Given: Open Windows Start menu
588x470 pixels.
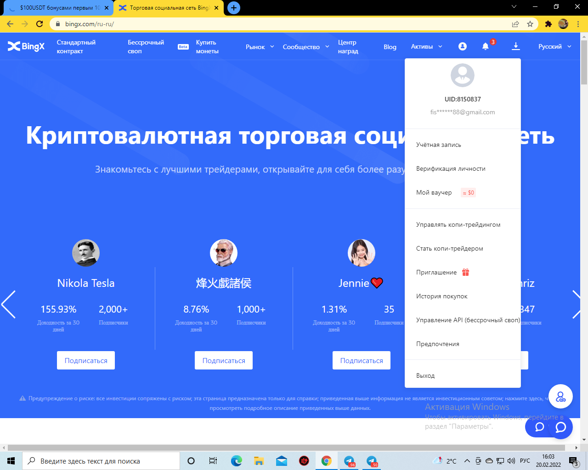Looking at the screenshot, I should (11, 461).
